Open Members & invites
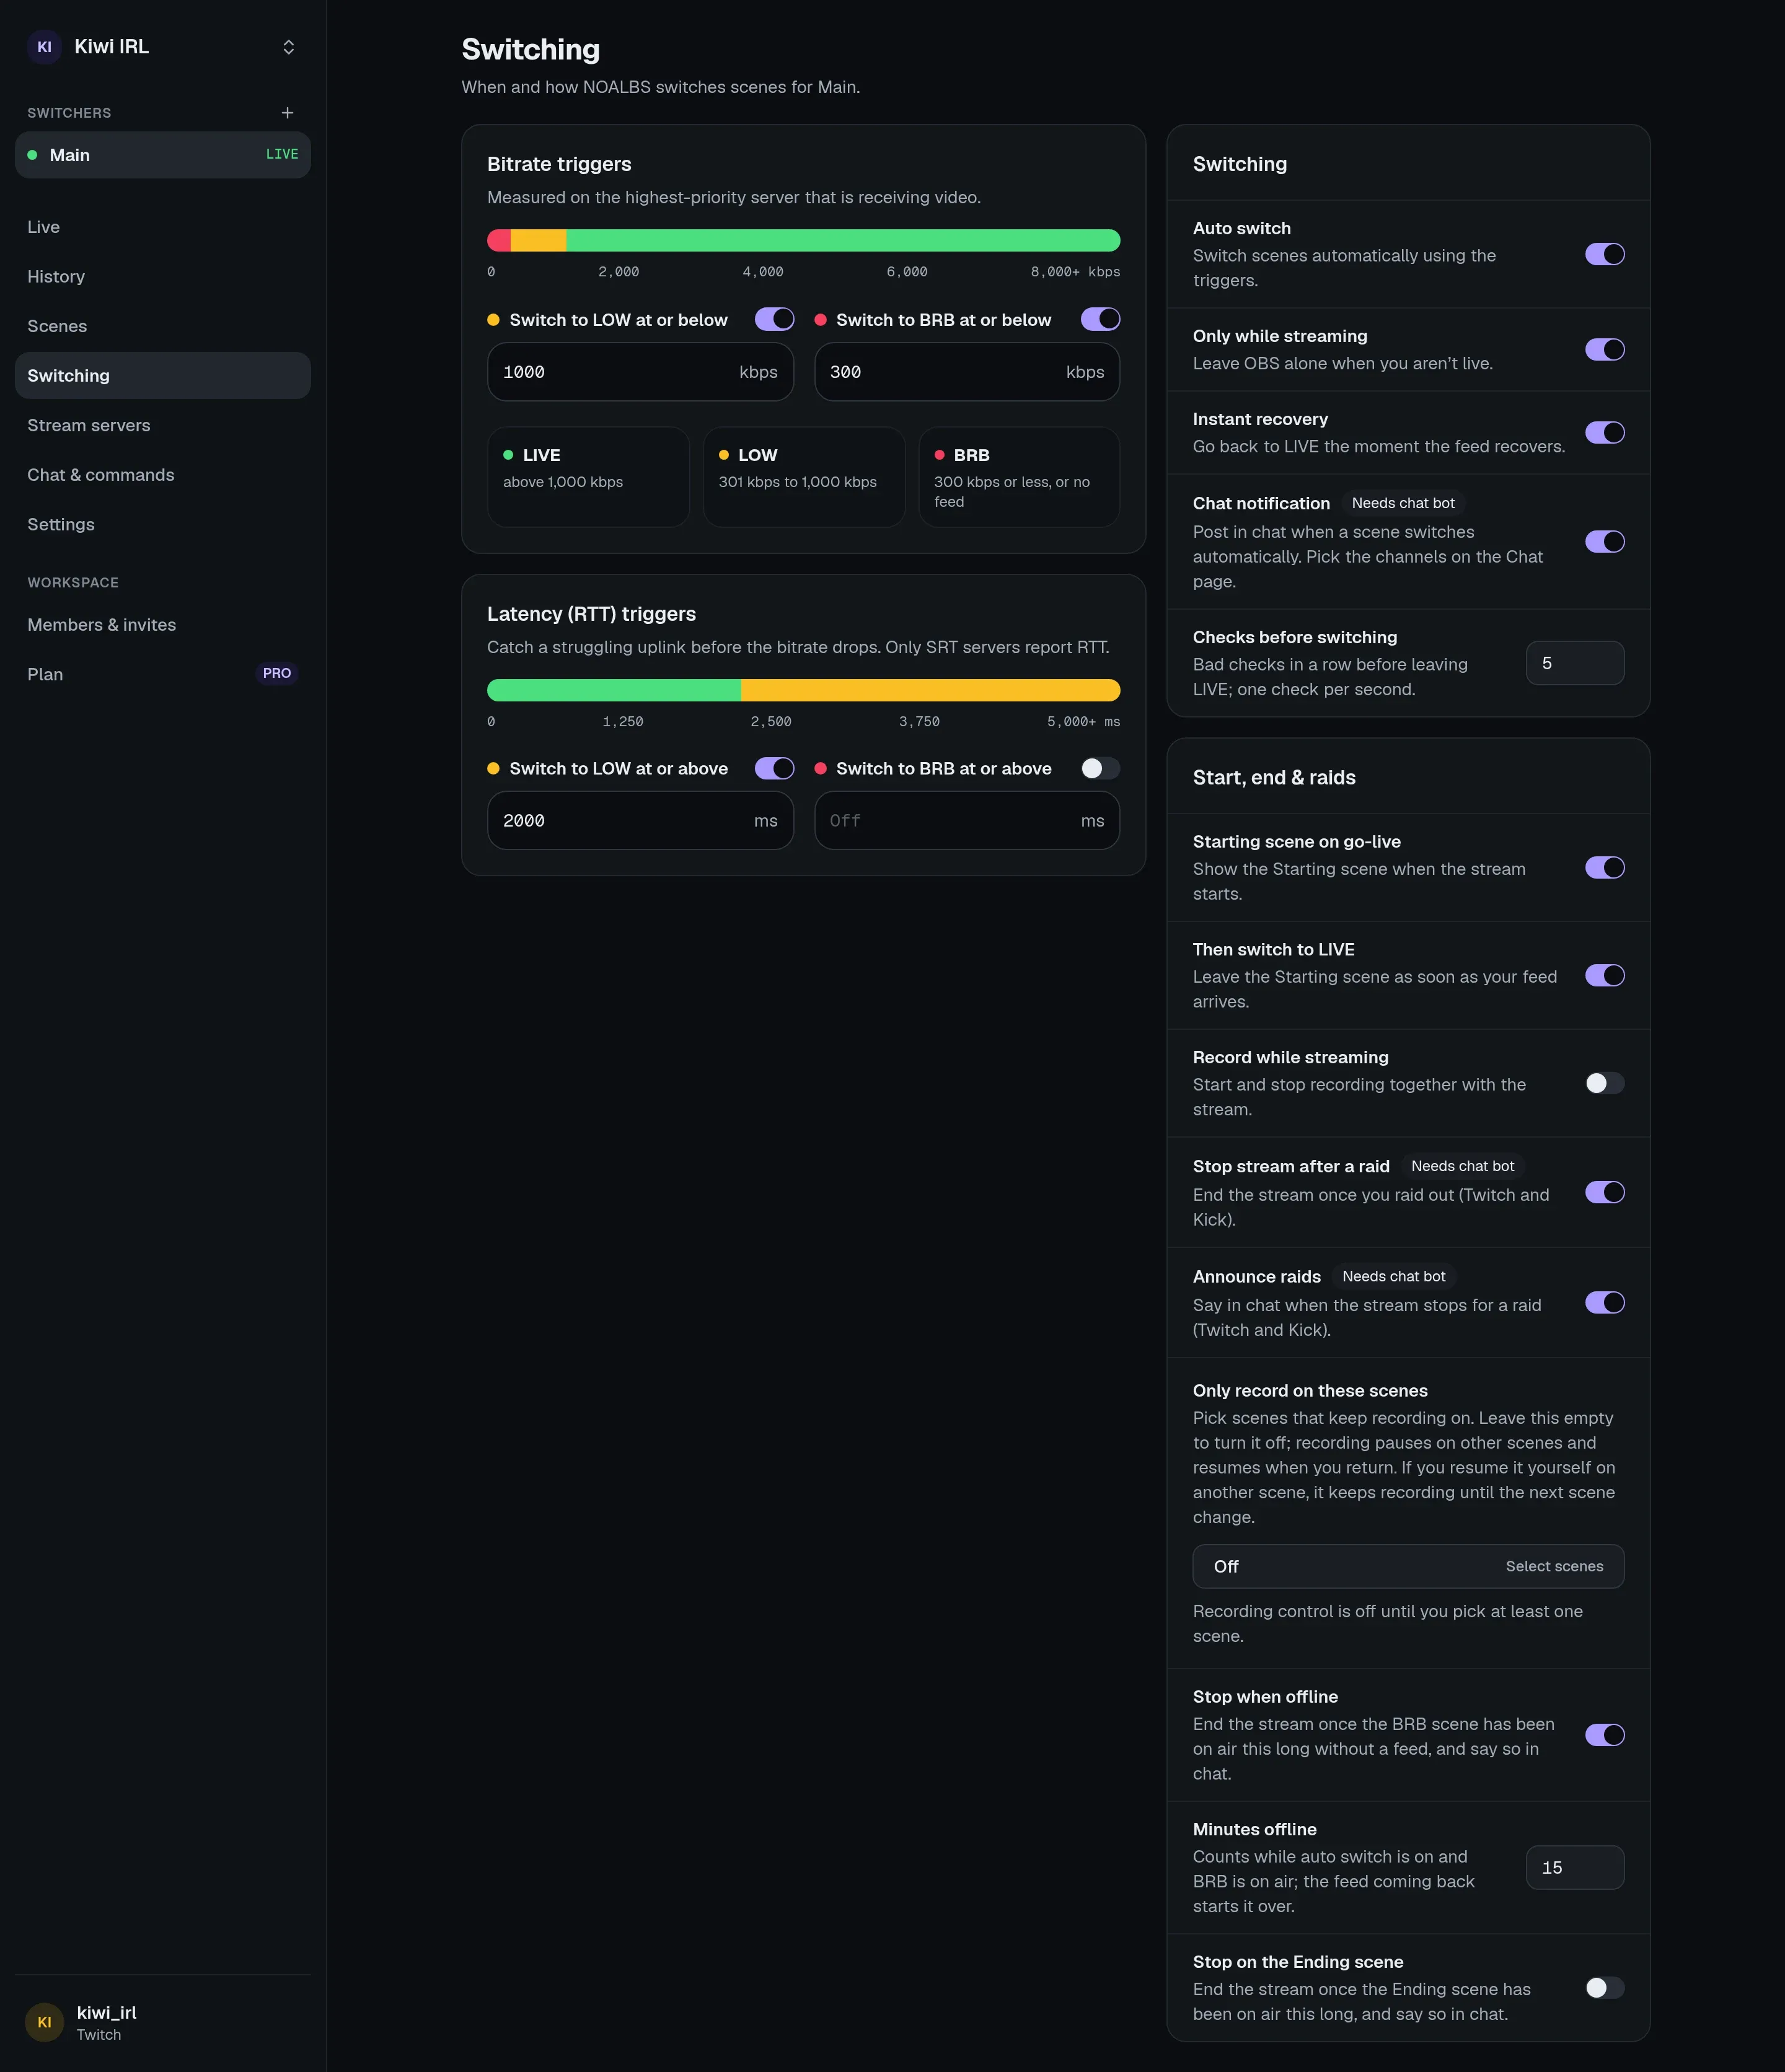1785x2072 pixels. pos(163,625)
